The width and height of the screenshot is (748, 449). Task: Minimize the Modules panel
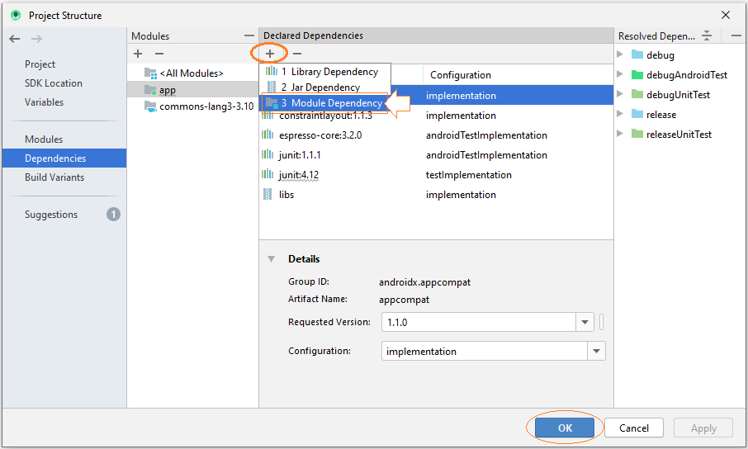click(x=249, y=35)
